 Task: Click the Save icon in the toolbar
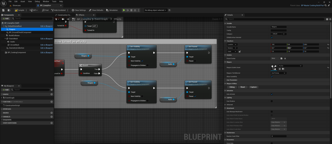point(3,10)
